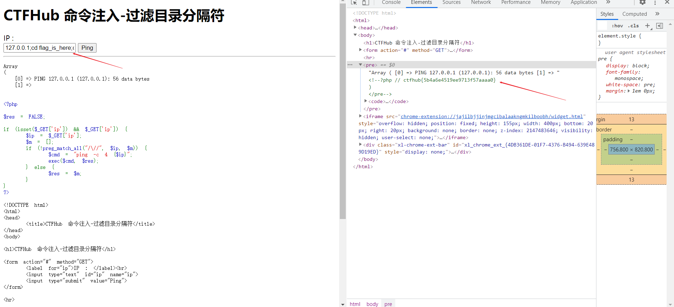Image resolution: width=674 pixels, height=307 pixels.
Task: Click the styles filter box
Action: point(602,26)
